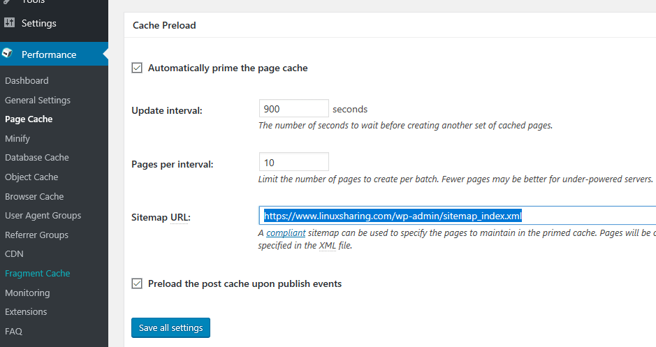
Task: Select Minify in the sidebar
Action: click(x=17, y=138)
